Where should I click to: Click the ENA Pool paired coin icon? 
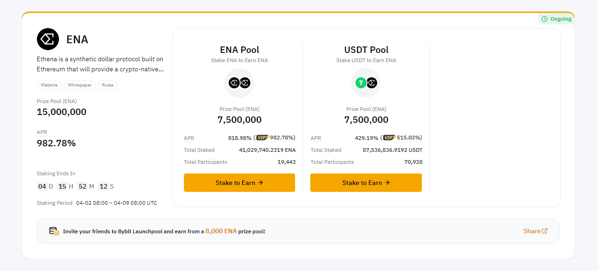pyautogui.click(x=239, y=83)
